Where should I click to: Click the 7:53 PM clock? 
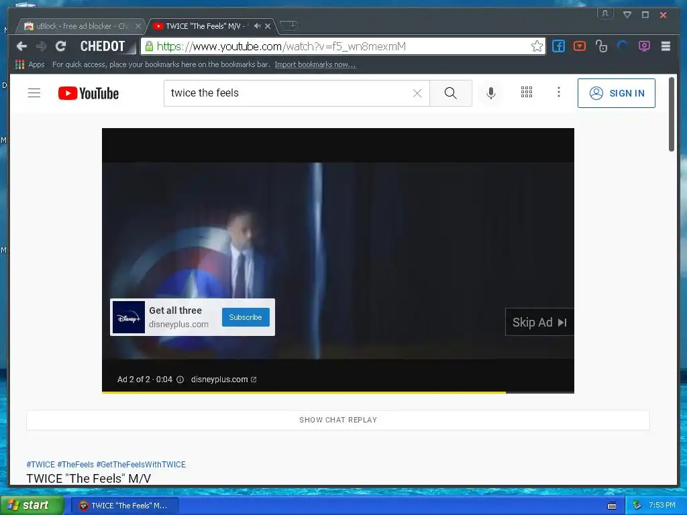coord(662,506)
